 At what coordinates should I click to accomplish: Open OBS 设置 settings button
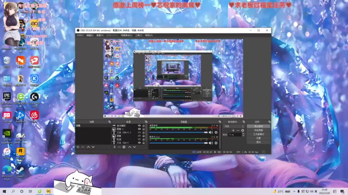click(258, 138)
